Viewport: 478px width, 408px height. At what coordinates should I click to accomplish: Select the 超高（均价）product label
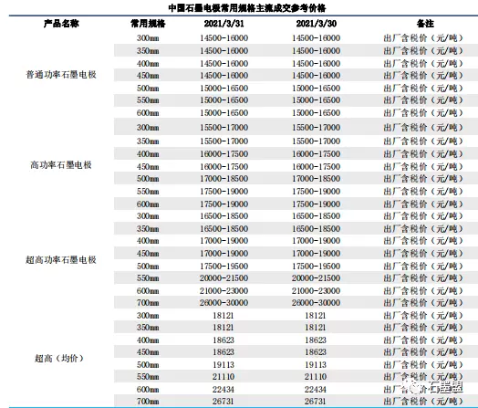tap(59, 359)
